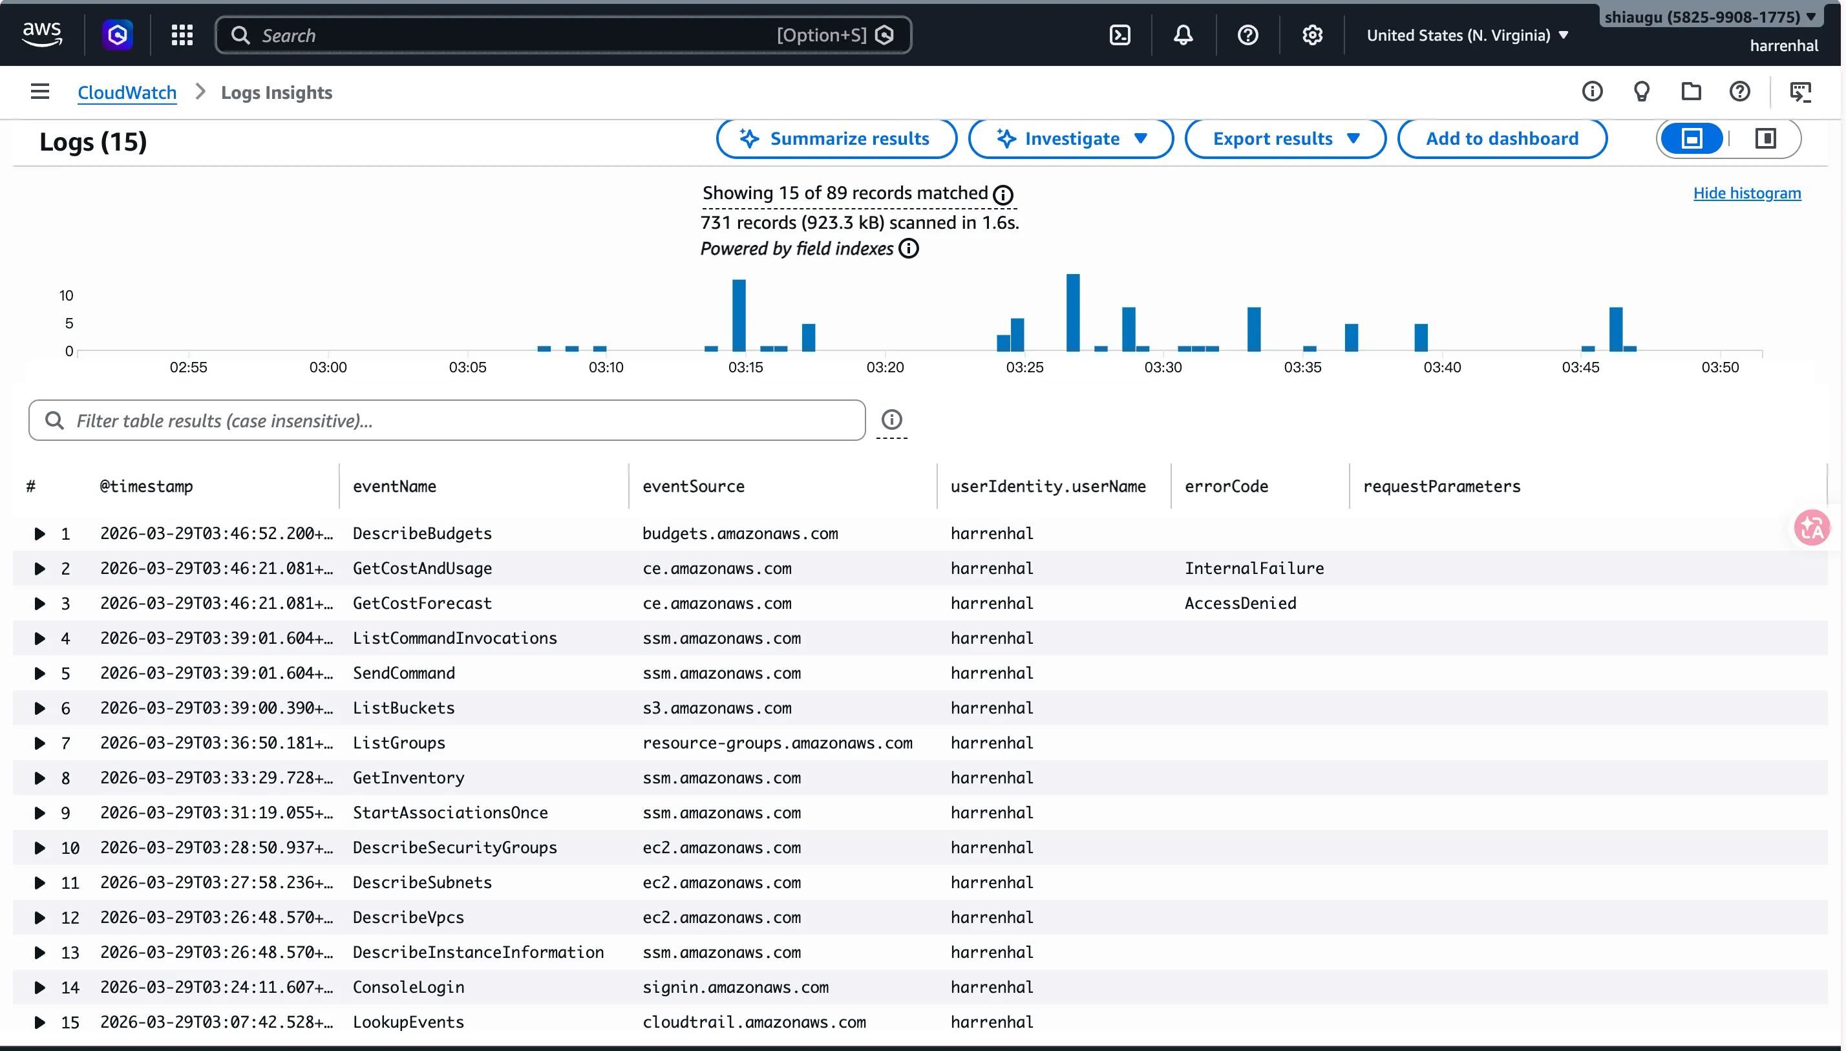Viewport: 1846px width, 1051px height.
Task: Open the account menu shiaugu
Action: click(1710, 17)
